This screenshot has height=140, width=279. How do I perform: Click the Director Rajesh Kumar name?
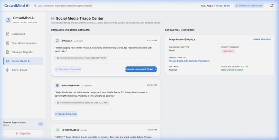[15, 122]
